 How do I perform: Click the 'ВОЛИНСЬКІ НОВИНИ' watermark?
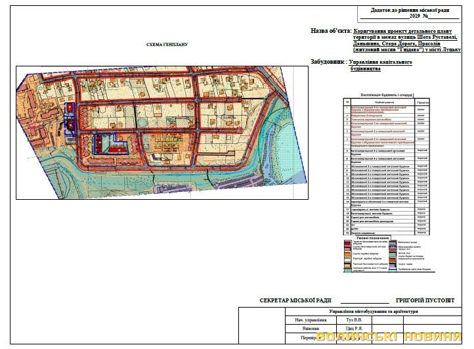coord(394,337)
